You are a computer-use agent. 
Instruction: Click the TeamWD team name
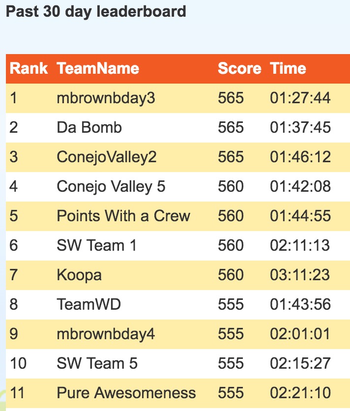(88, 305)
